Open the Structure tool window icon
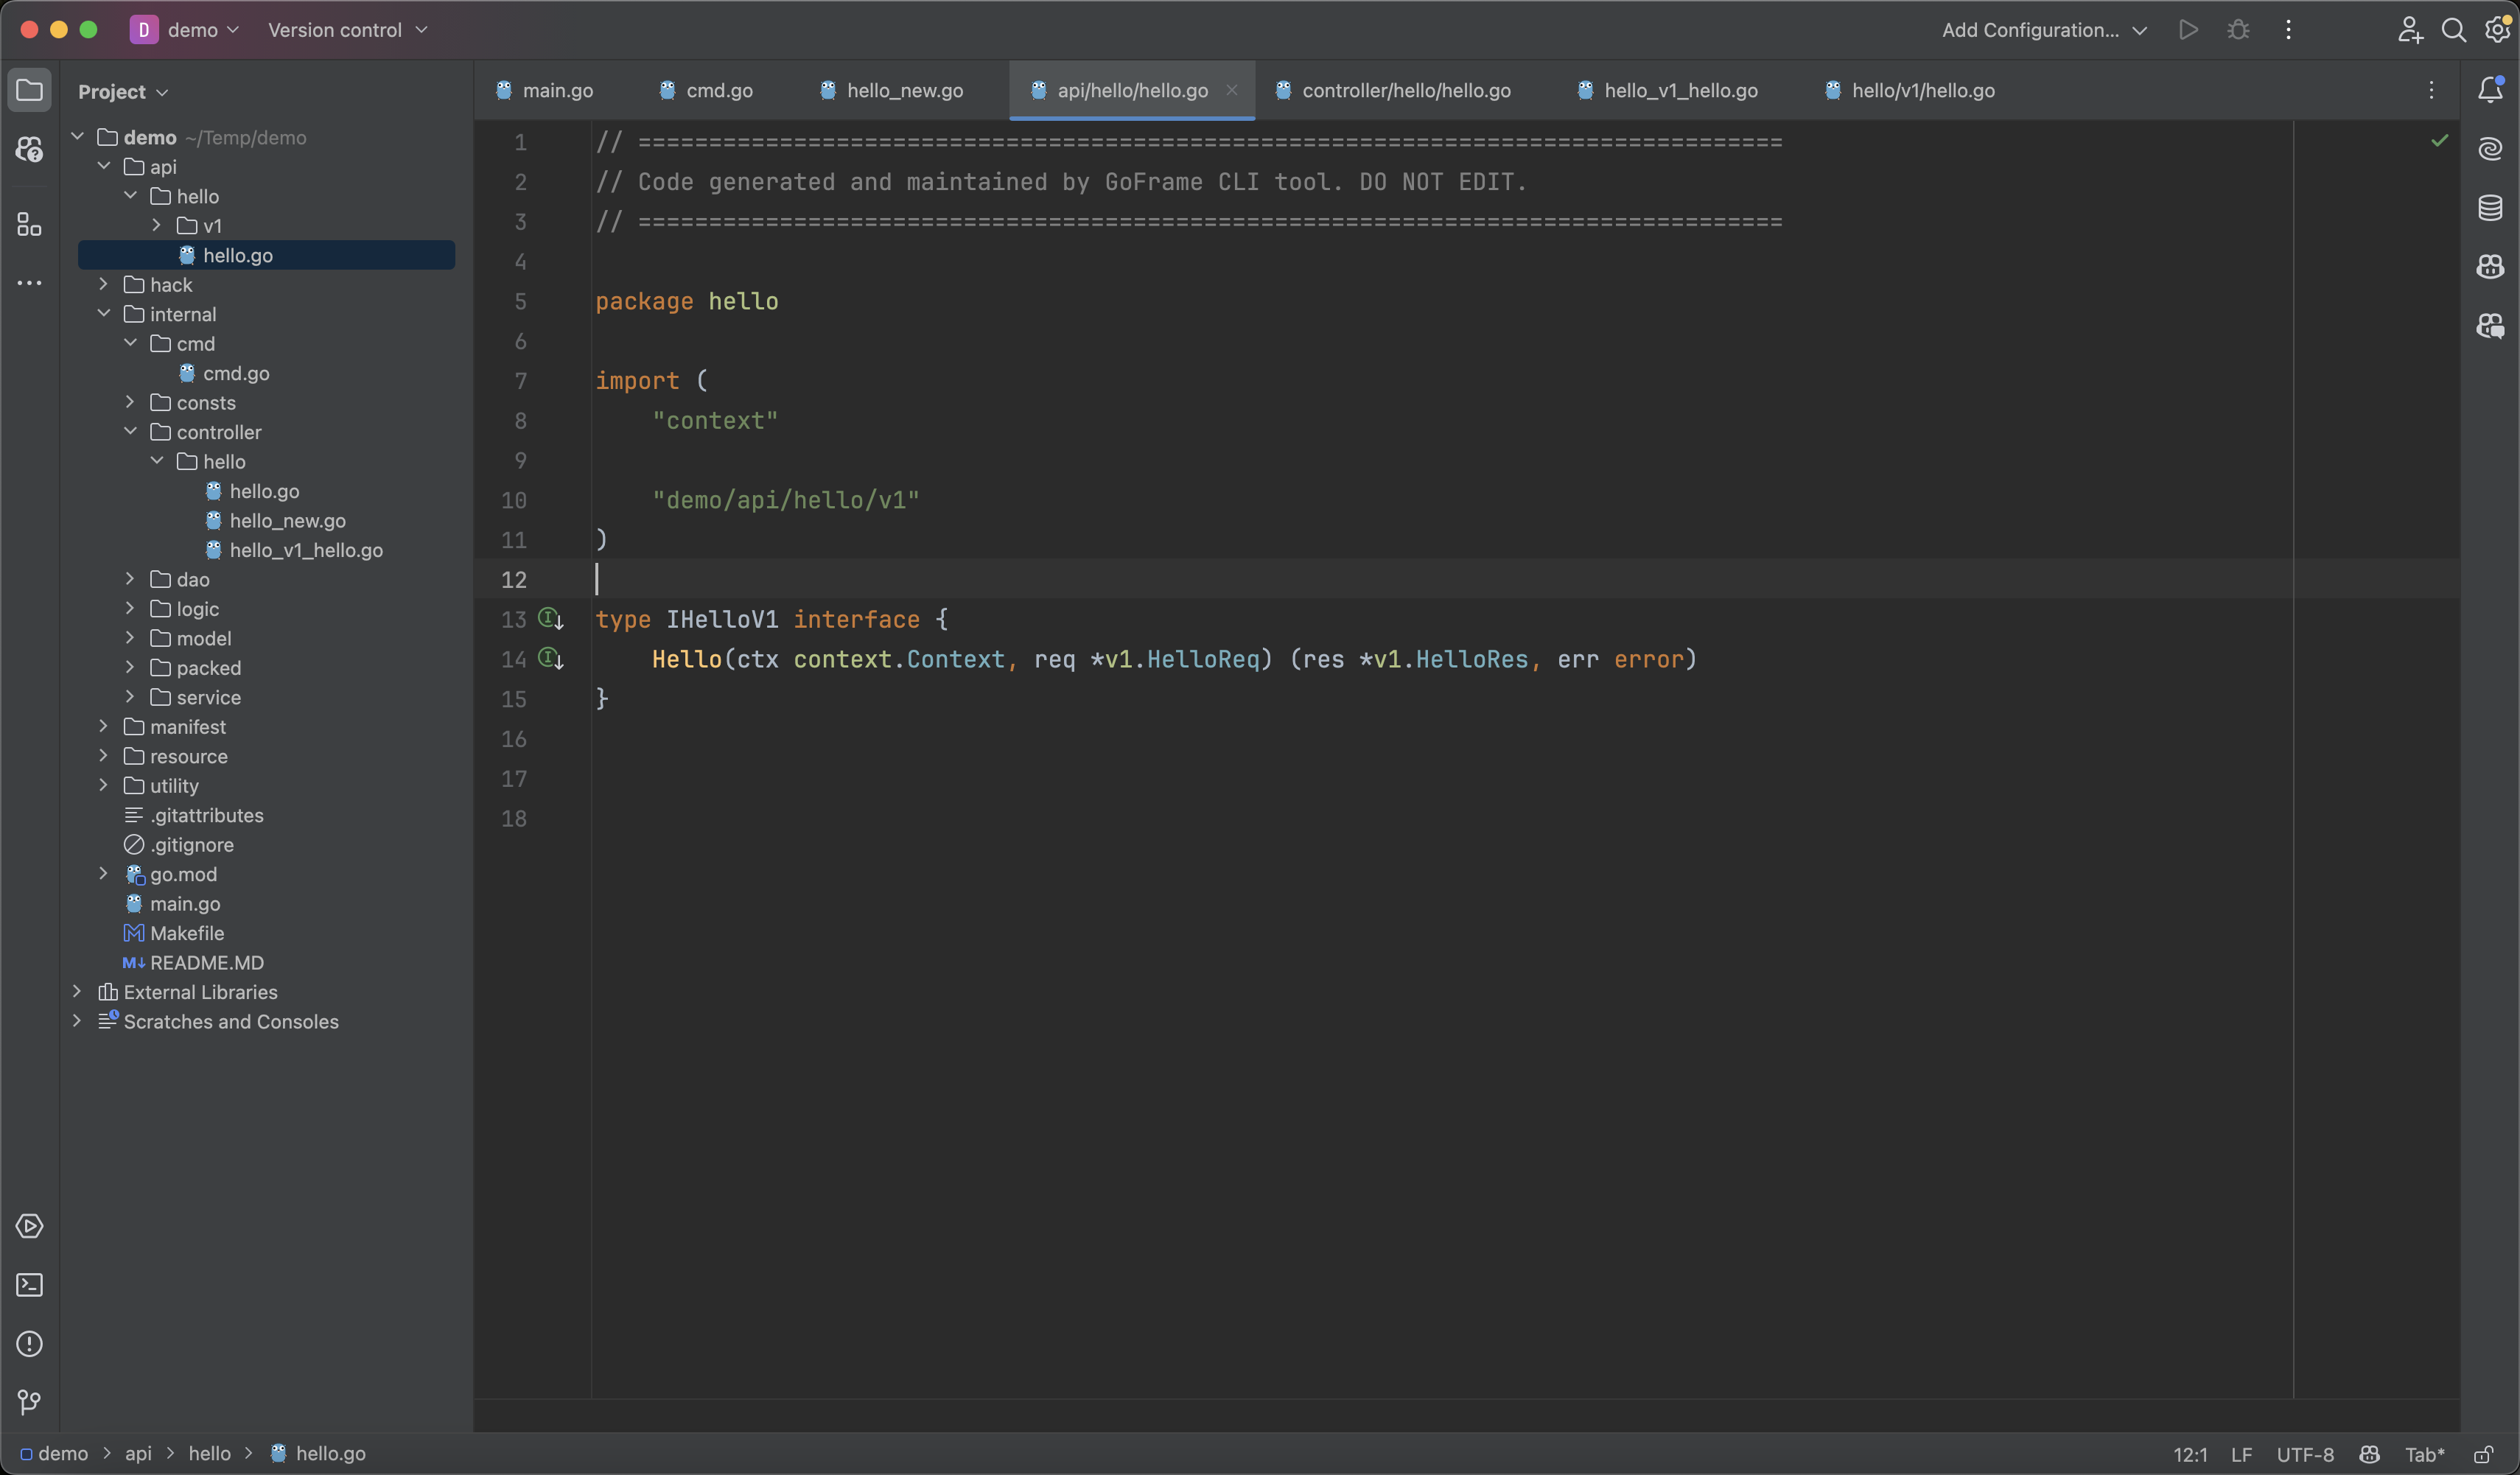Screen dimensions: 2520x1475 (x=29, y=225)
